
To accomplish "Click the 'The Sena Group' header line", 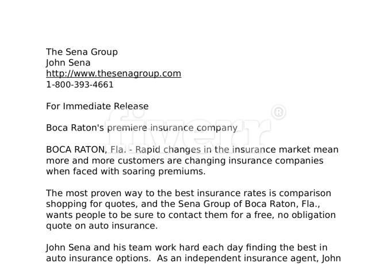I will tap(82, 52).
